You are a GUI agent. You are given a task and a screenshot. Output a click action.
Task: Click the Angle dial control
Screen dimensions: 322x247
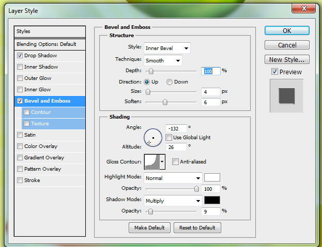(154, 138)
